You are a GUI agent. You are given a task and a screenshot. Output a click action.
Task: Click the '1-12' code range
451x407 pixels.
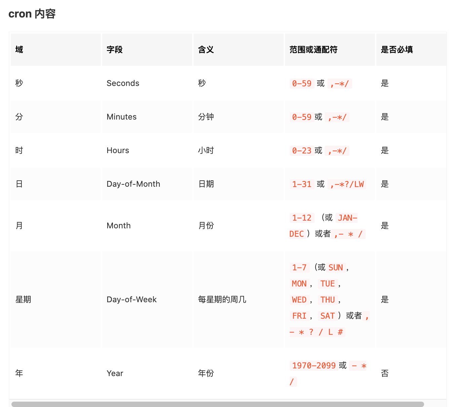pos(302,218)
